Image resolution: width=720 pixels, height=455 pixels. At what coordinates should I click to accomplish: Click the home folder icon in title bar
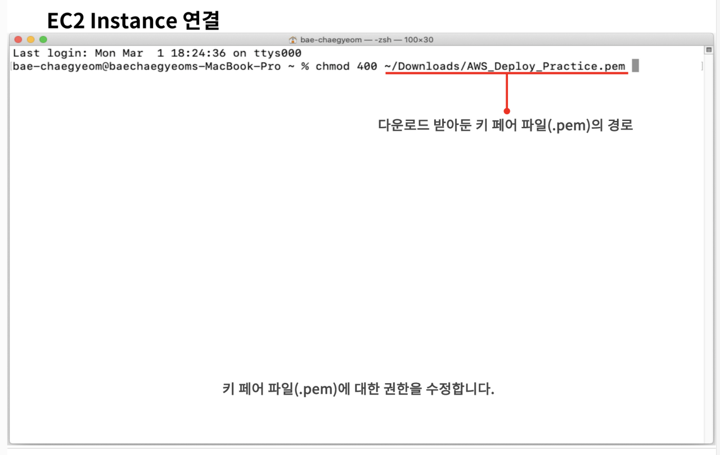tap(292, 40)
